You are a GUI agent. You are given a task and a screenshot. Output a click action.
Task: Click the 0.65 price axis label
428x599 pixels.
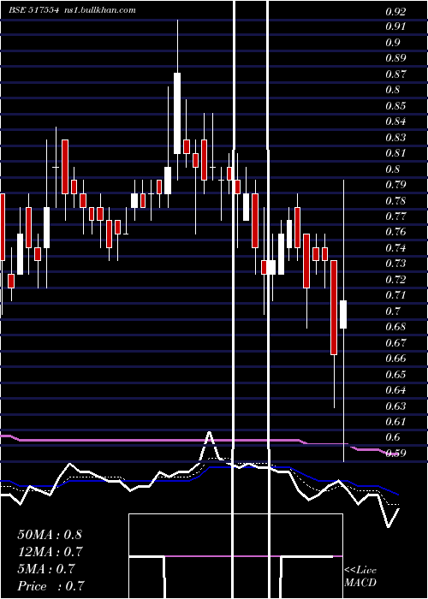point(395,375)
